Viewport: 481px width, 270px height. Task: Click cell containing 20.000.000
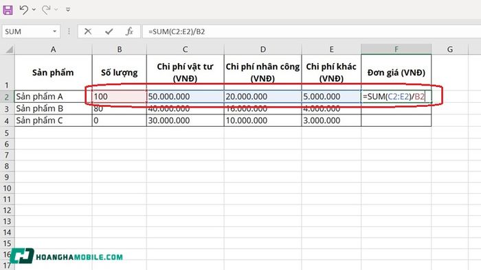pos(263,97)
